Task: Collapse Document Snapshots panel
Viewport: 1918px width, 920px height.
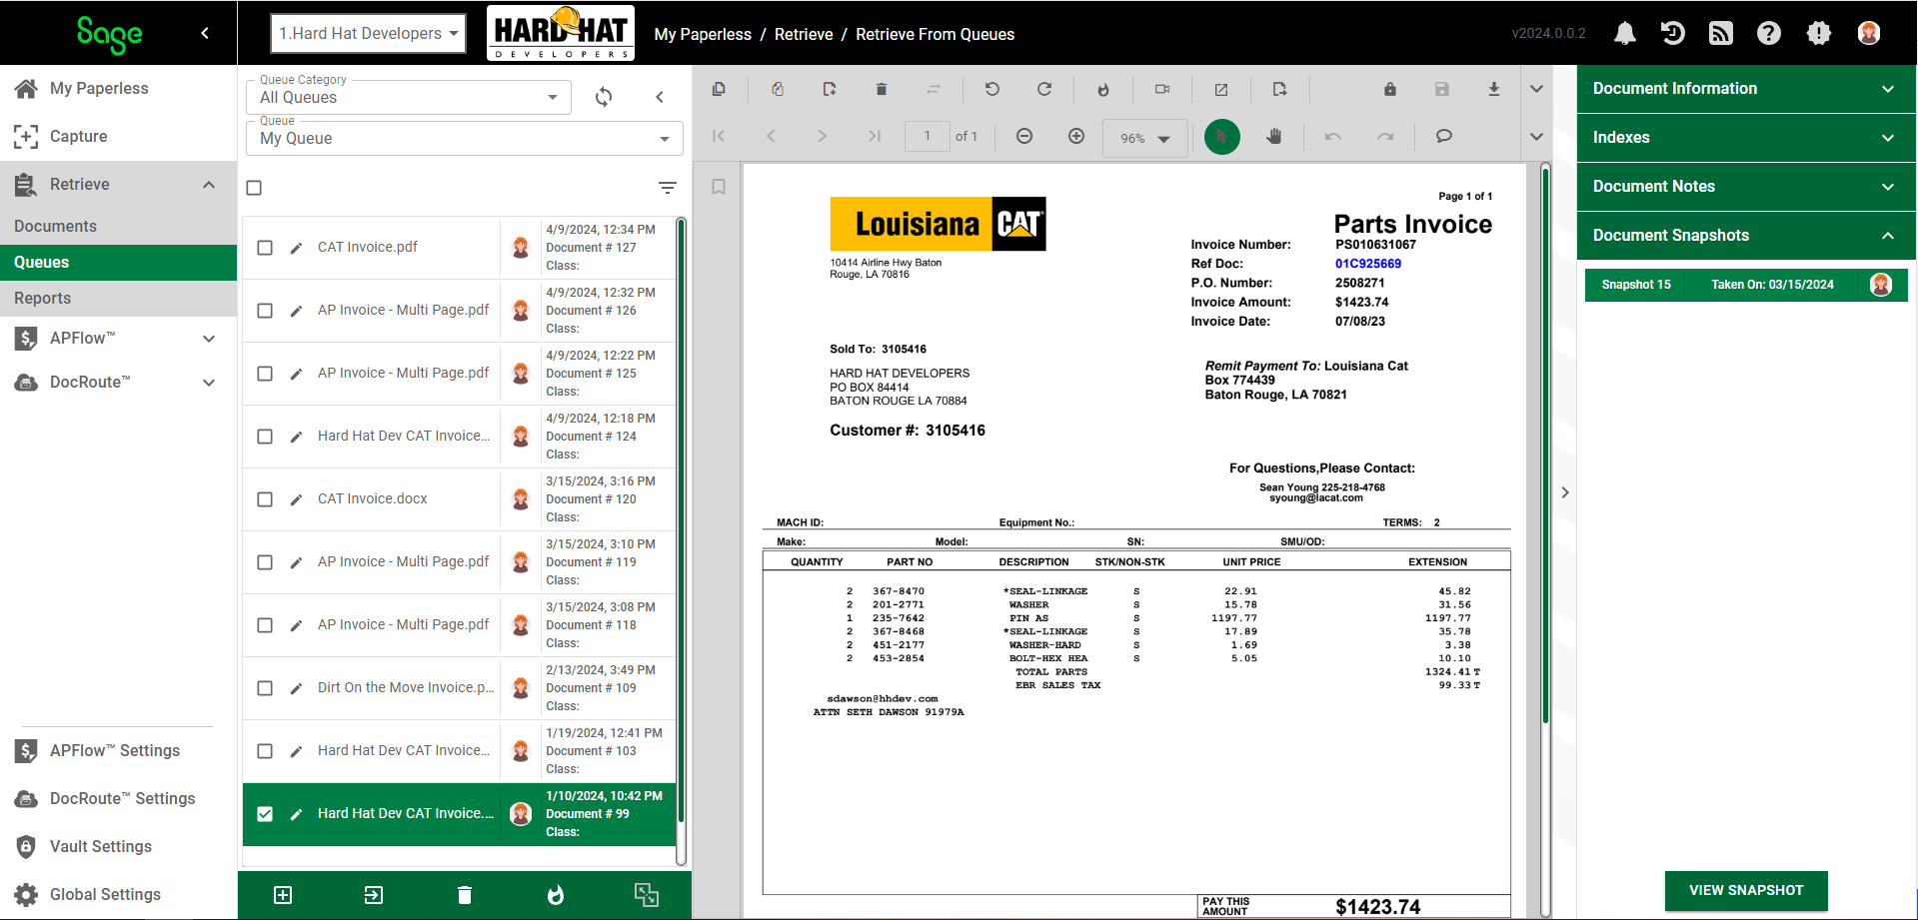Action: pos(1745,236)
